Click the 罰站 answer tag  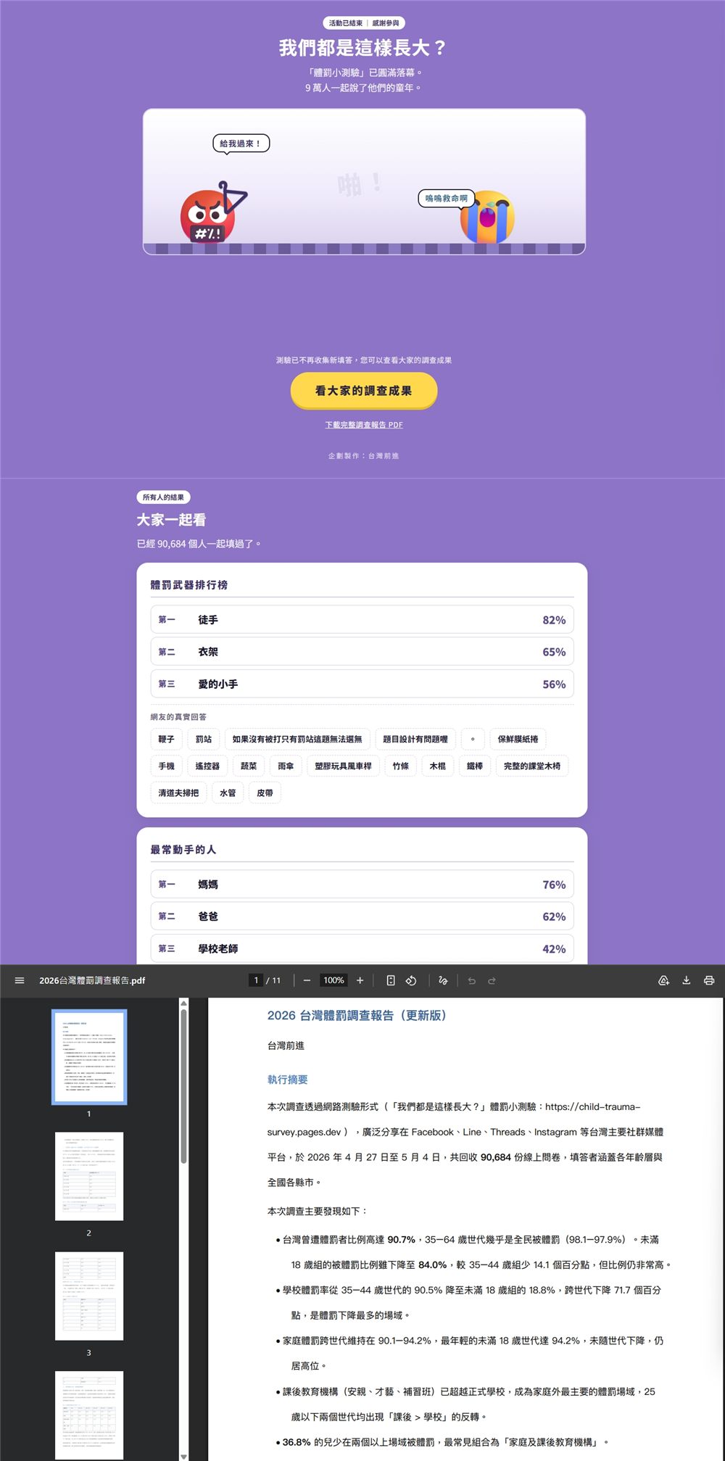click(204, 739)
